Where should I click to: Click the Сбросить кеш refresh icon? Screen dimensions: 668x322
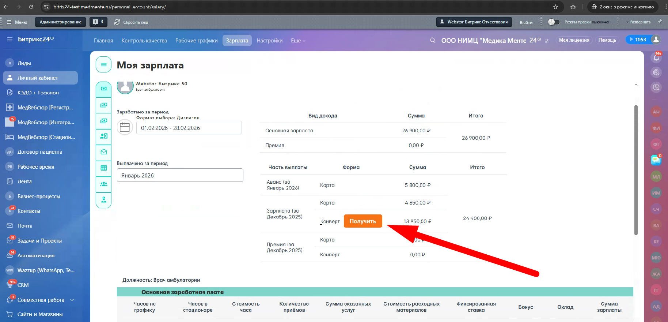coord(117,22)
